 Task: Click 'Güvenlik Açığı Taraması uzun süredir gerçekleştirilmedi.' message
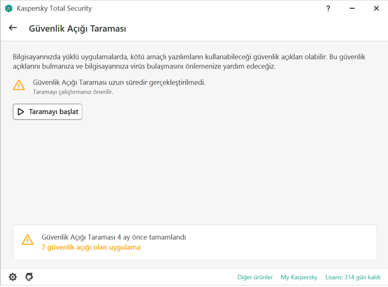point(119,82)
